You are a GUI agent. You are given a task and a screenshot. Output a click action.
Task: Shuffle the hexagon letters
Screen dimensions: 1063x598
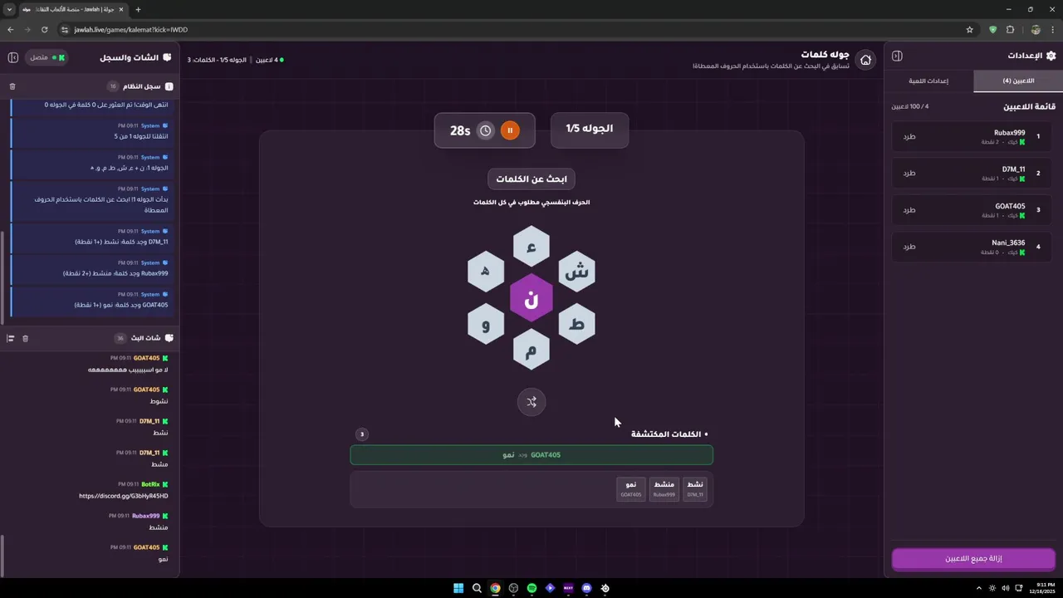(531, 402)
